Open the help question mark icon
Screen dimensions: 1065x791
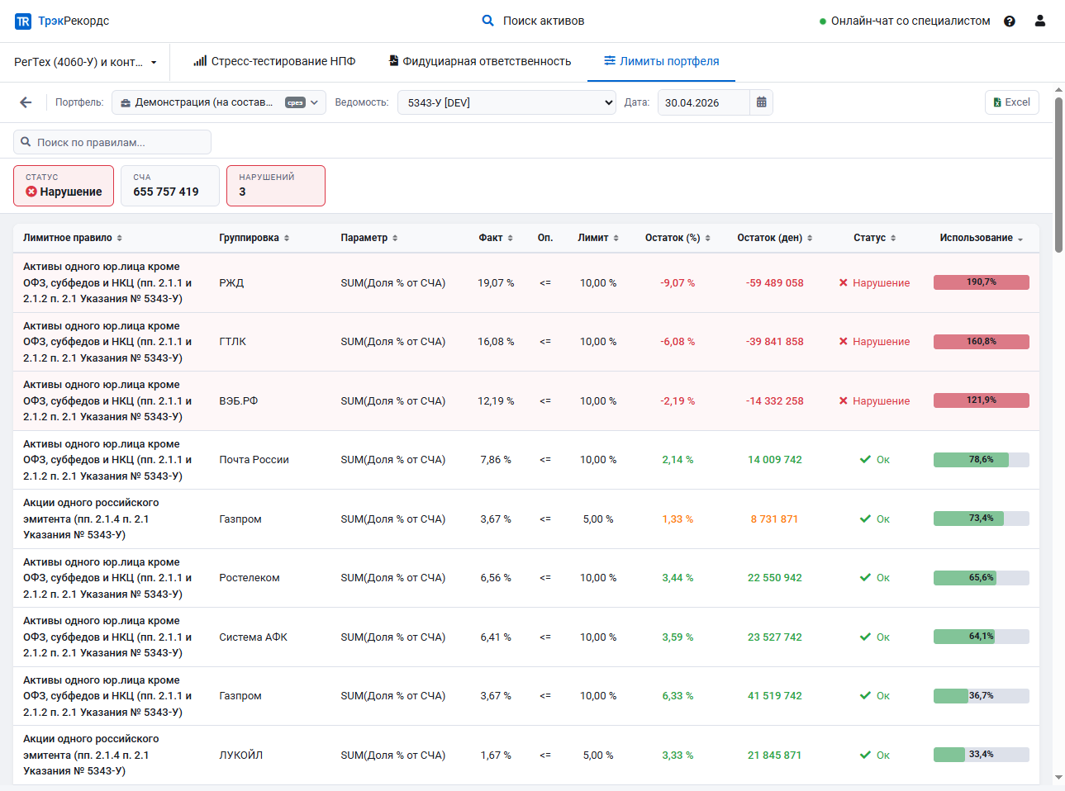tap(1010, 21)
